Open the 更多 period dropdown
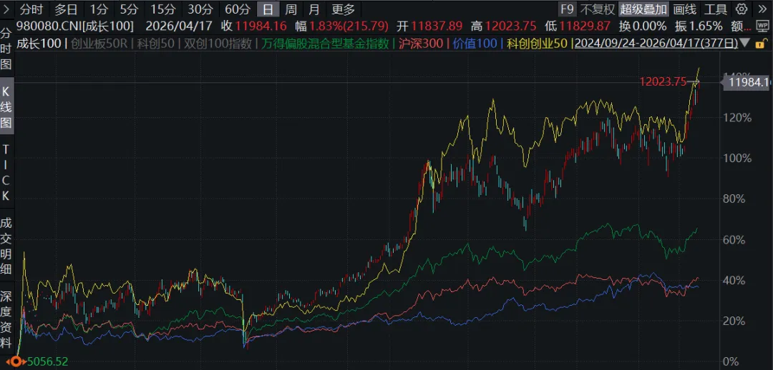 [343, 9]
